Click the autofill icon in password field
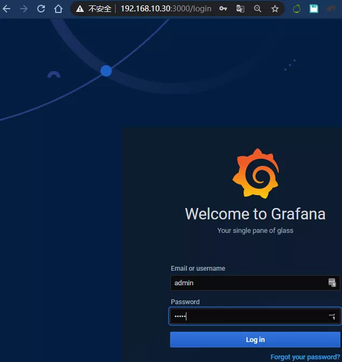Viewport: 342px width, 362px height. click(x=332, y=317)
